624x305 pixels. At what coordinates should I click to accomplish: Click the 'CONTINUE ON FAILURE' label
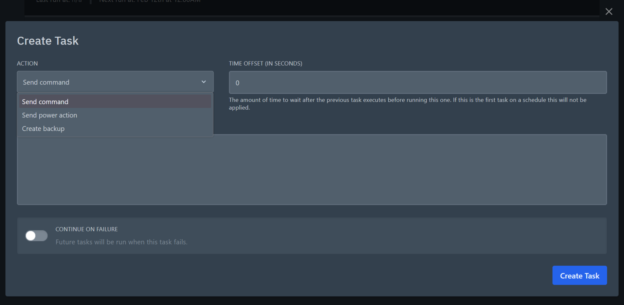(x=86, y=229)
